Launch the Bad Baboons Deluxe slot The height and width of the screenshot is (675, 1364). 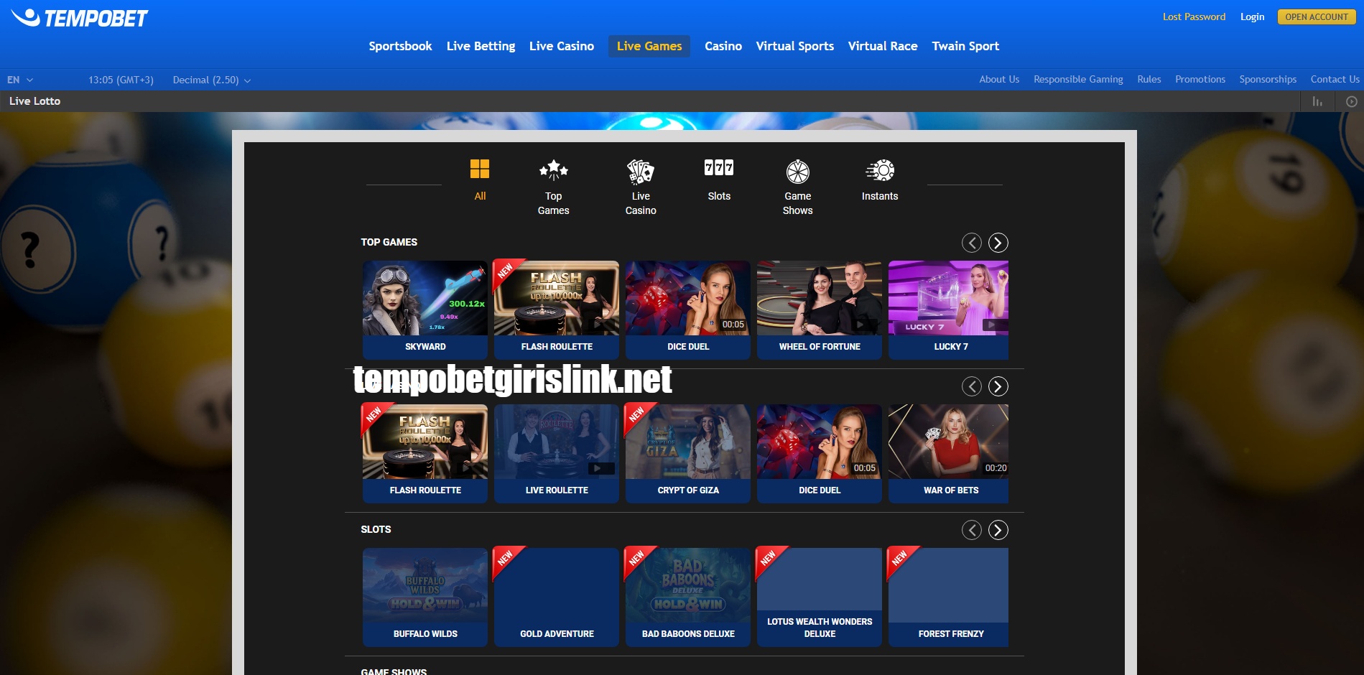click(x=688, y=597)
